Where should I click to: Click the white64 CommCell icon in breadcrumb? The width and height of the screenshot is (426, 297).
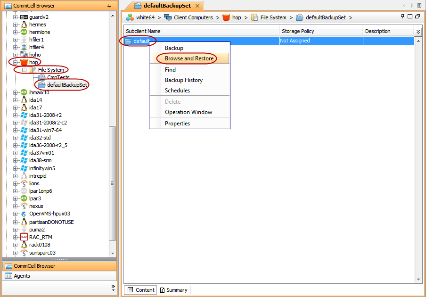click(129, 17)
